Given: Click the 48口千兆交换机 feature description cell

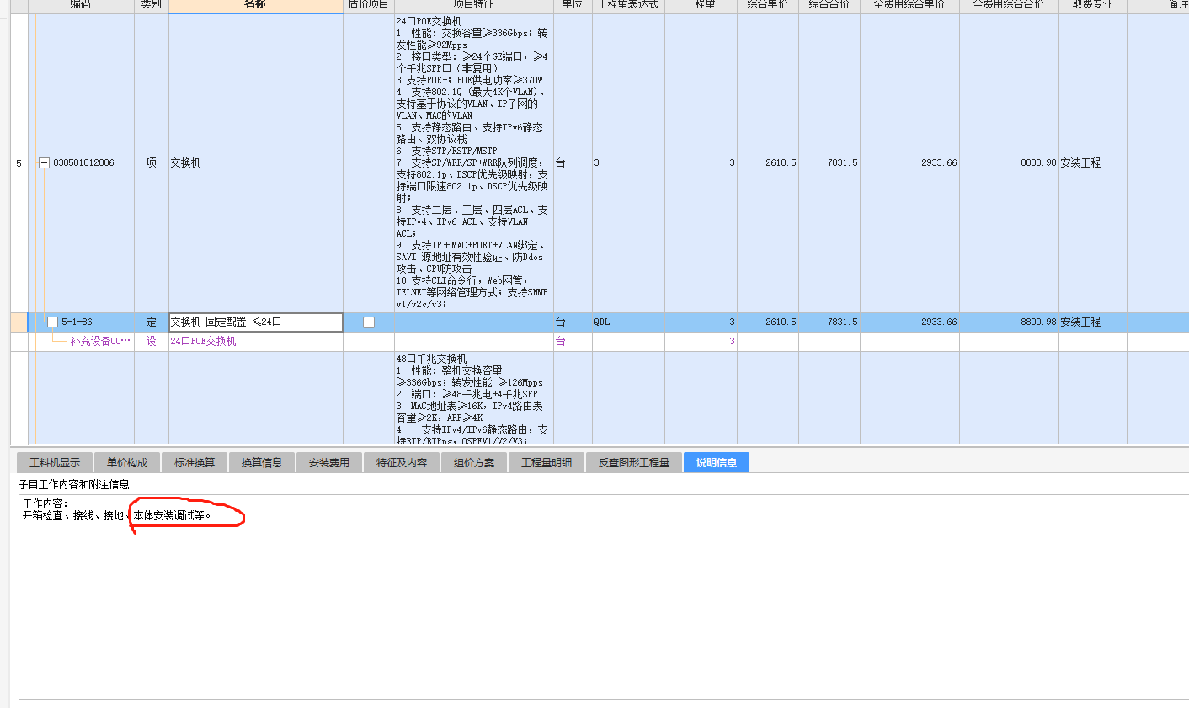Looking at the screenshot, I should [473, 399].
